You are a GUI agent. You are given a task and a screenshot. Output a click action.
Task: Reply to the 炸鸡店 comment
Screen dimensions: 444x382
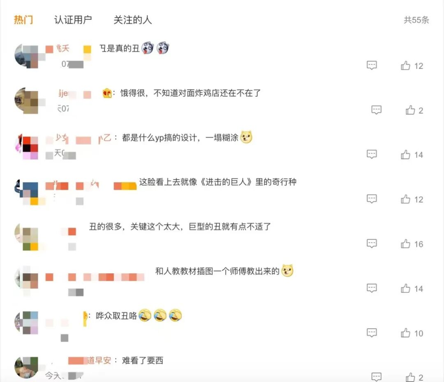point(376,110)
